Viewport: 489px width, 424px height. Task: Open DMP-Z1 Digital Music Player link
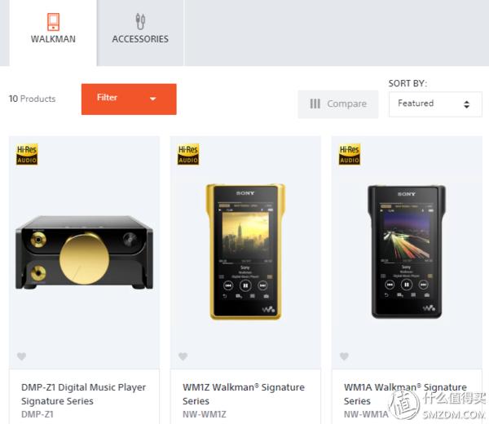point(83,394)
